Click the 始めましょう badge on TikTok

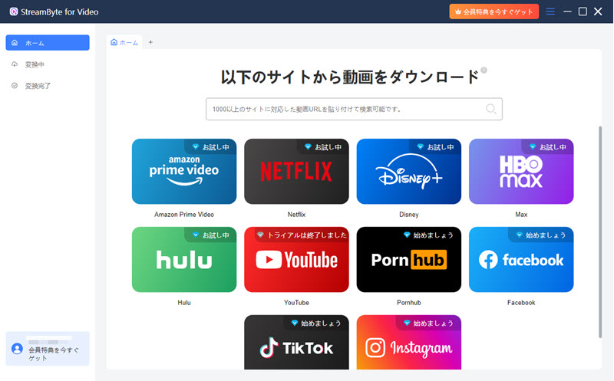click(x=316, y=323)
